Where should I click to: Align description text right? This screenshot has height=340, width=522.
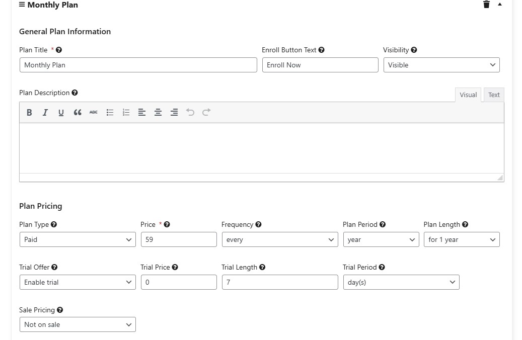point(174,113)
